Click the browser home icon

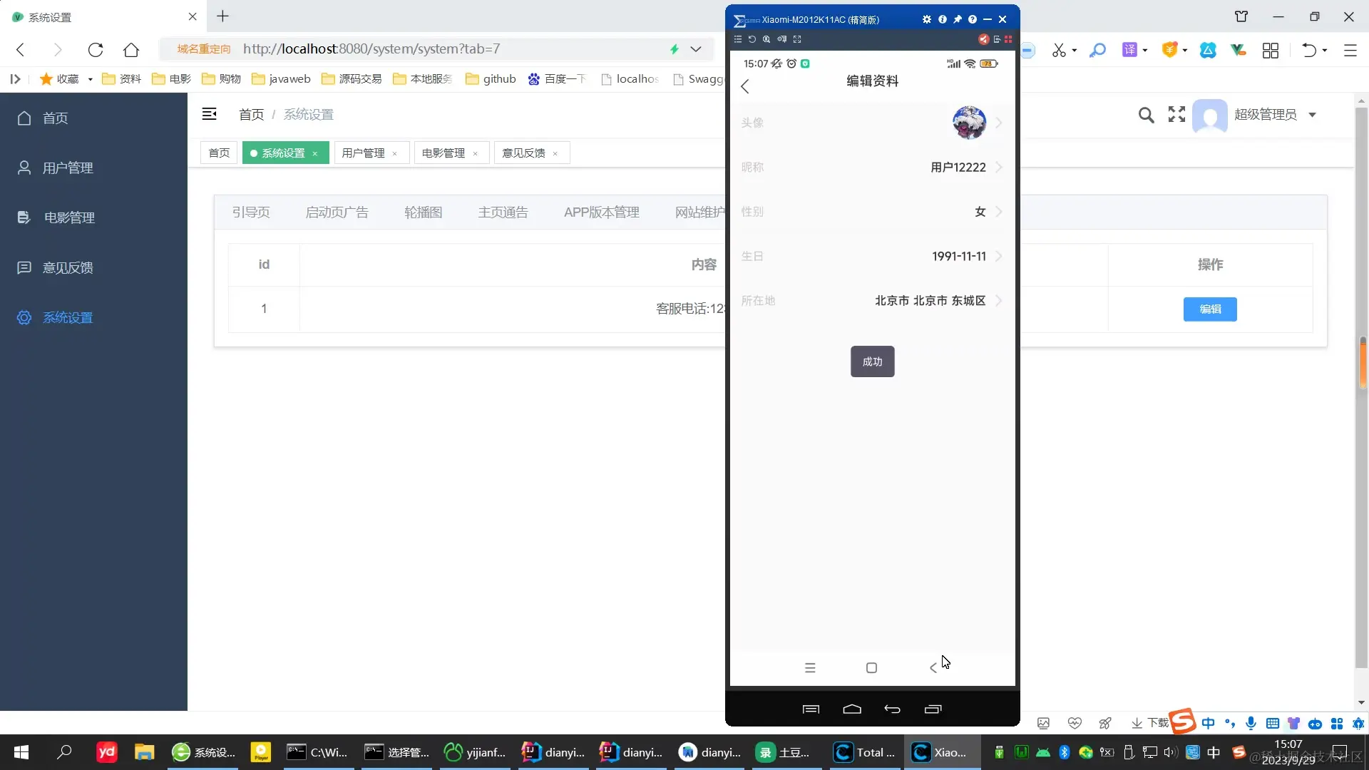[x=131, y=49]
